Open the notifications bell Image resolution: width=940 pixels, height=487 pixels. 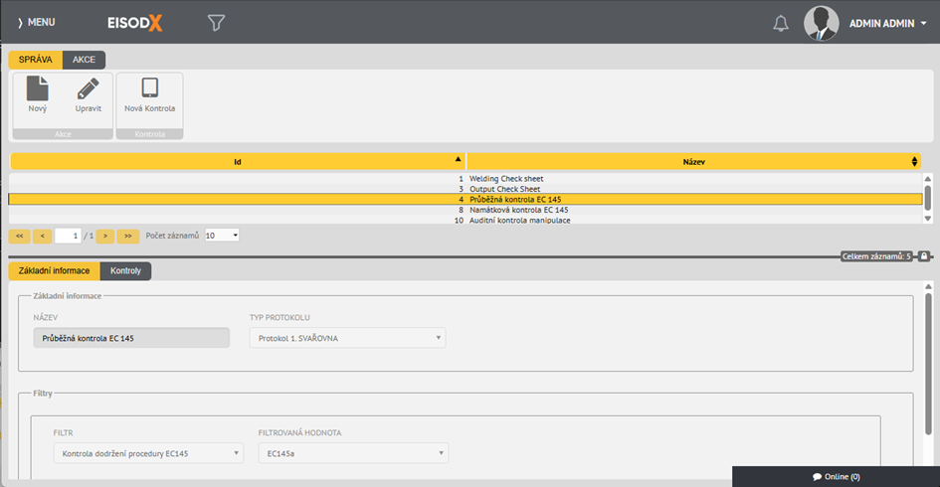[781, 23]
